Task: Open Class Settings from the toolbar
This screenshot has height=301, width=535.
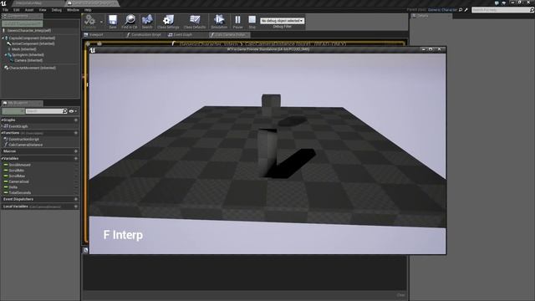Action: coord(168,21)
